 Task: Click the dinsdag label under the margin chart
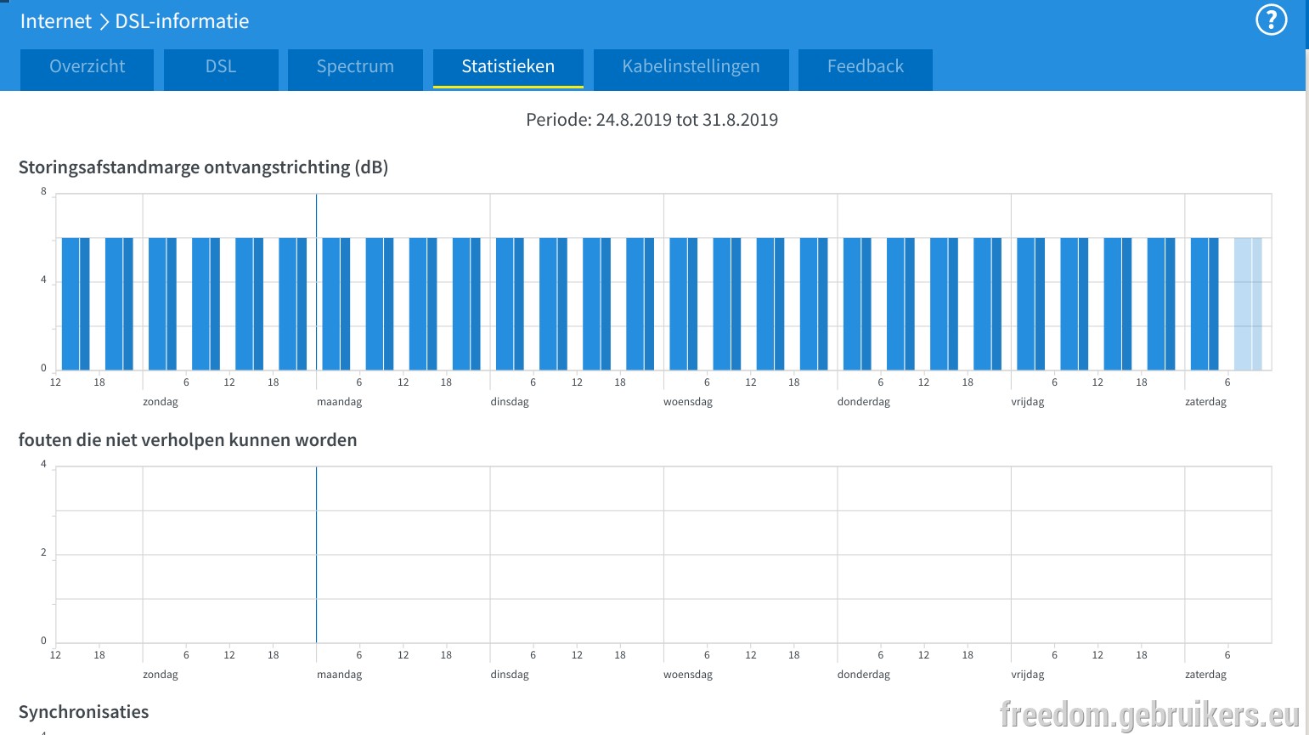(510, 402)
